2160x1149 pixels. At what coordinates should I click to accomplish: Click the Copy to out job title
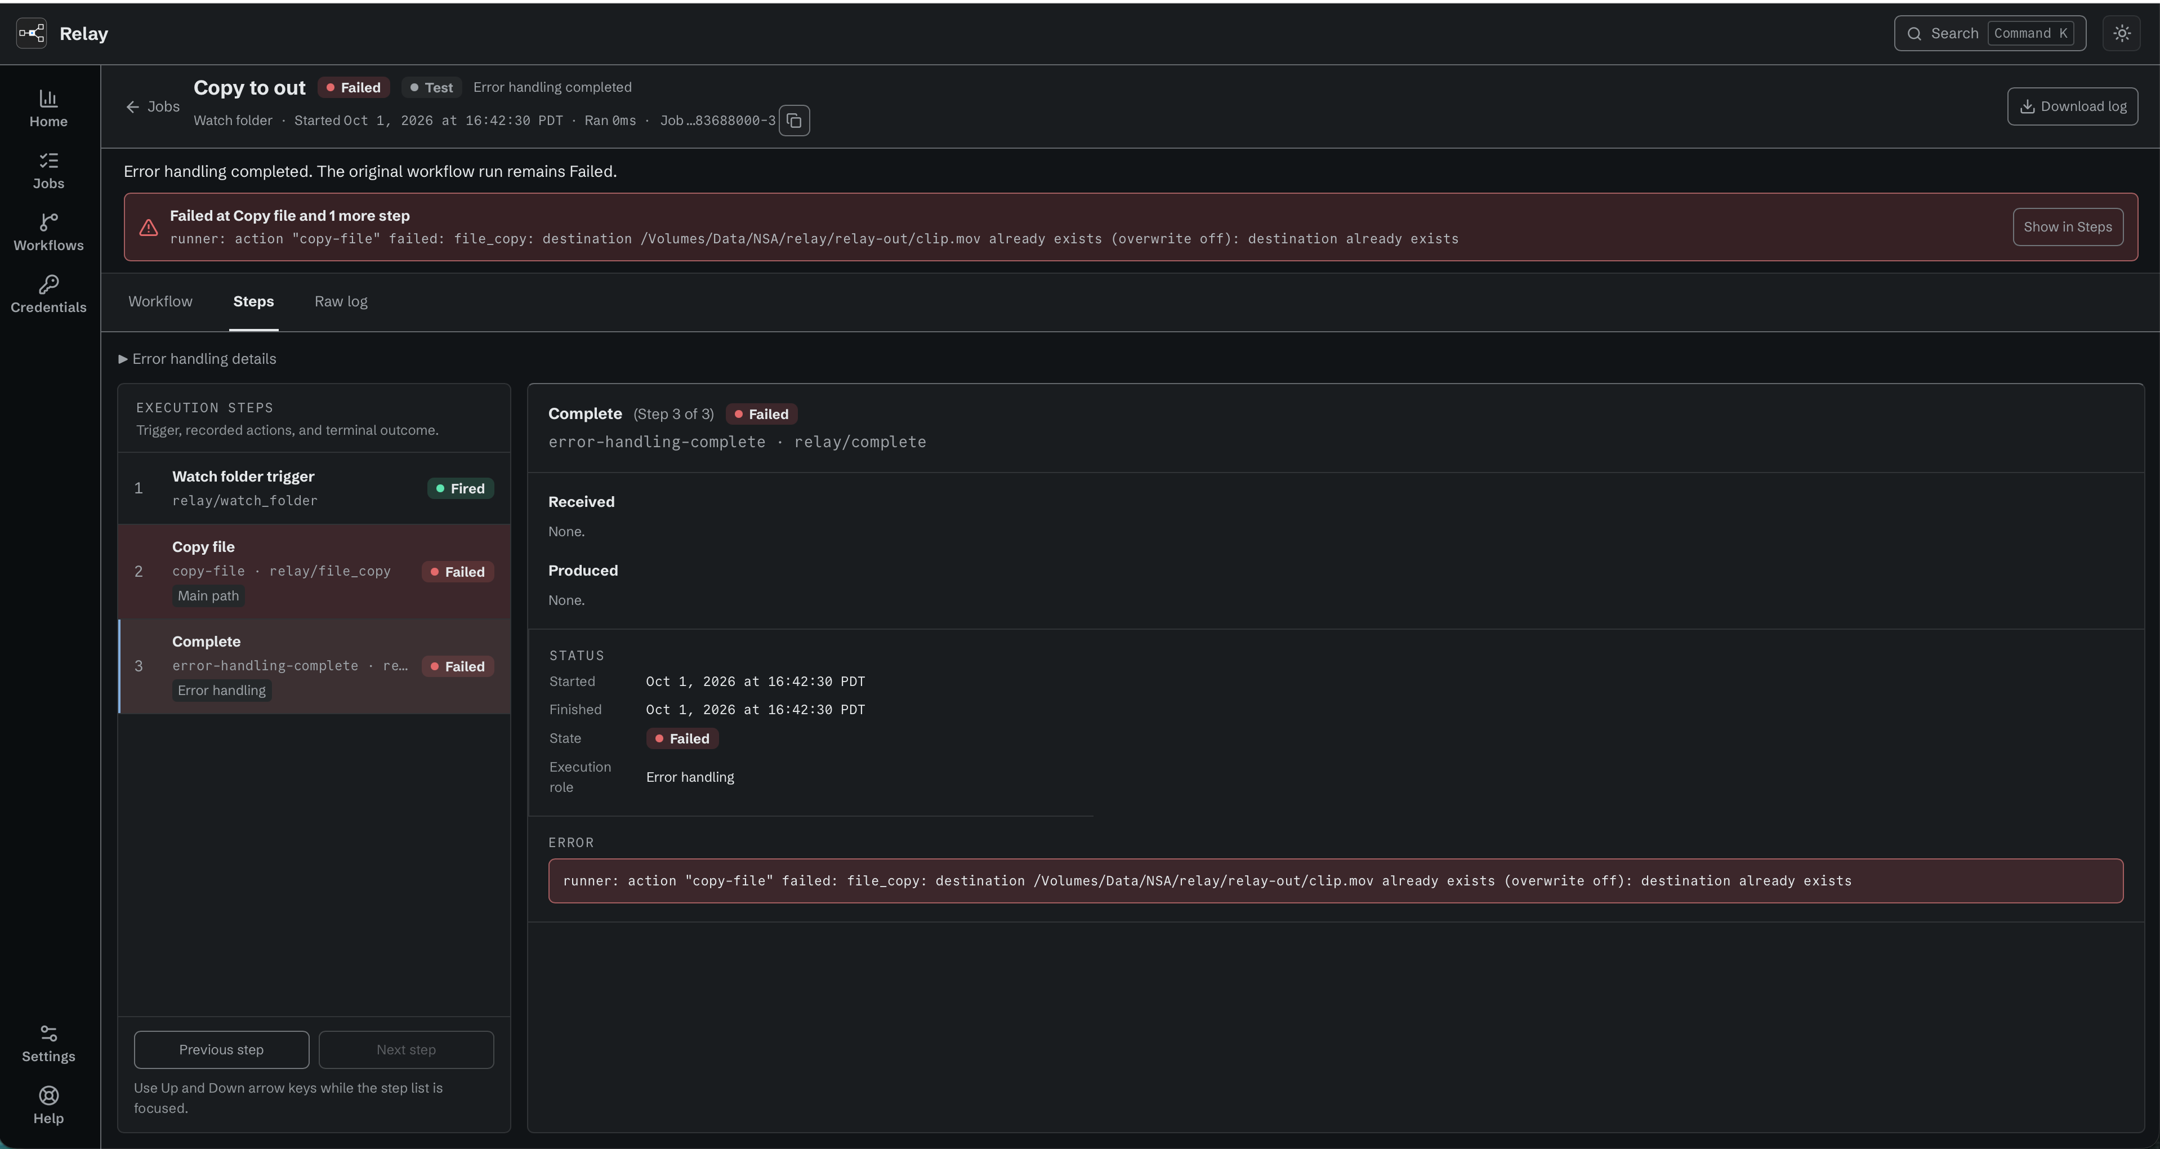[249, 87]
